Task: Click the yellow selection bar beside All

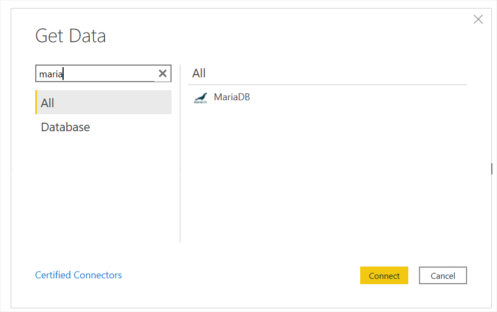Action: pos(36,102)
